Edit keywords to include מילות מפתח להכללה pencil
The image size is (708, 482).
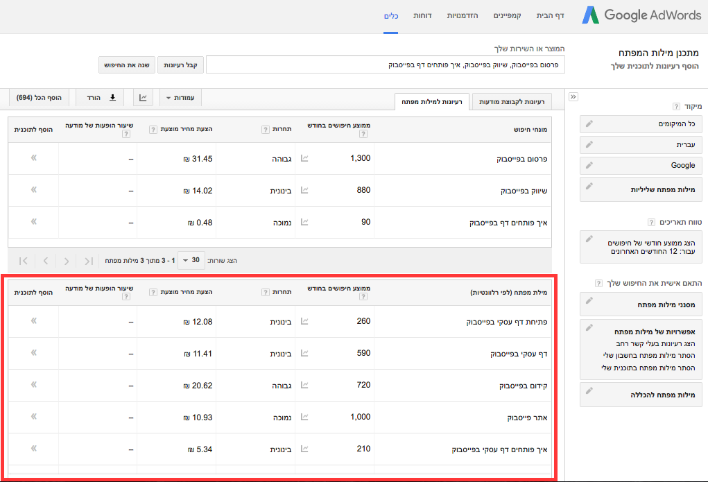click(x=589, y=390)
